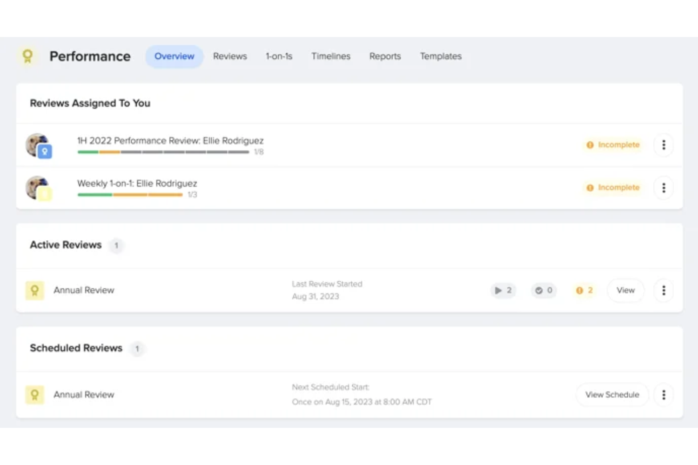This screenshot has height=465, width=698.
Task: Open the Reports section
Action: click(385, 56)
